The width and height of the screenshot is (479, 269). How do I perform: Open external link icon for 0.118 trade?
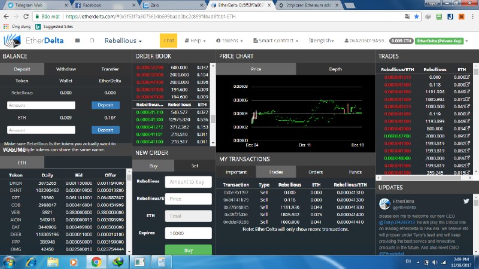point(467,84)
